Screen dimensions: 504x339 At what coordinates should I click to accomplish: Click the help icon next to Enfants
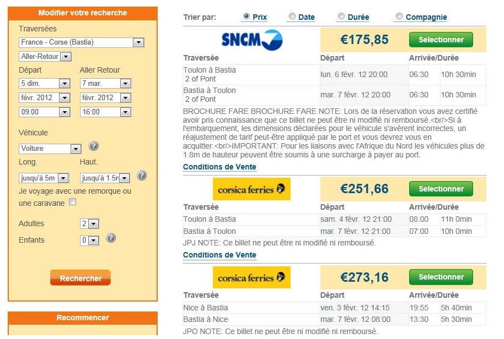point(111,238)
